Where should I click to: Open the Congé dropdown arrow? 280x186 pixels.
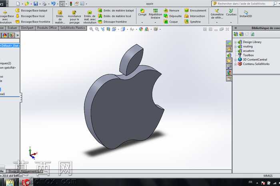point(142,22)
